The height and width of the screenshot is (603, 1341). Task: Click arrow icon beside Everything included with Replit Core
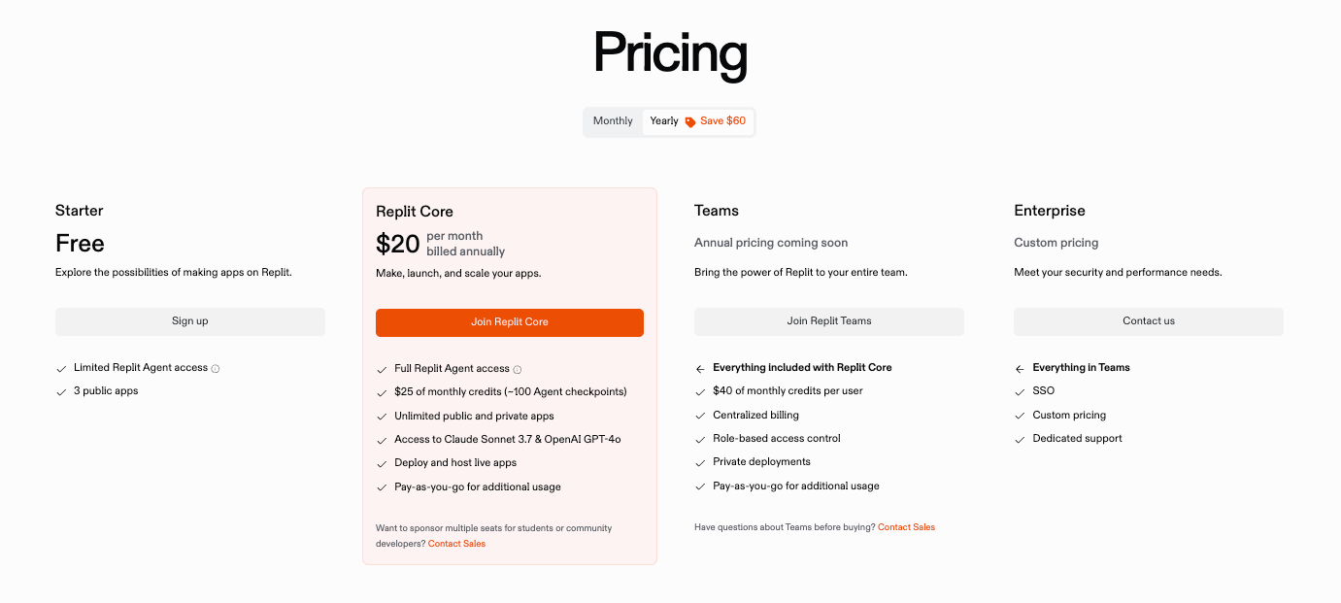click(x=700, y=369)
